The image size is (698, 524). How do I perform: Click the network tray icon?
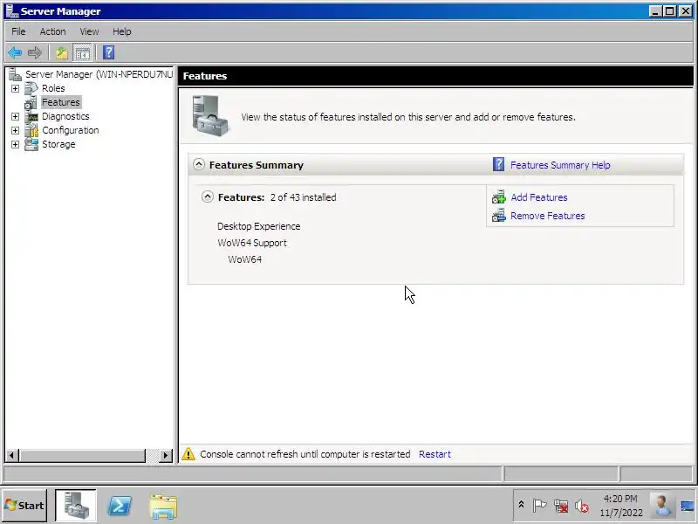561,506
